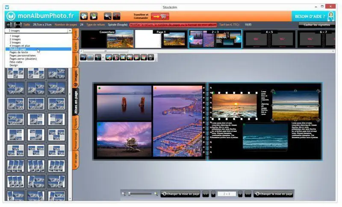Click the zoom out magnifier at bottom
The image size is (342, 207).
click(124, 194)
